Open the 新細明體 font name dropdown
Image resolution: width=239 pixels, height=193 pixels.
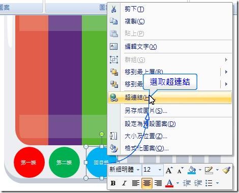[x=138, y=170]
